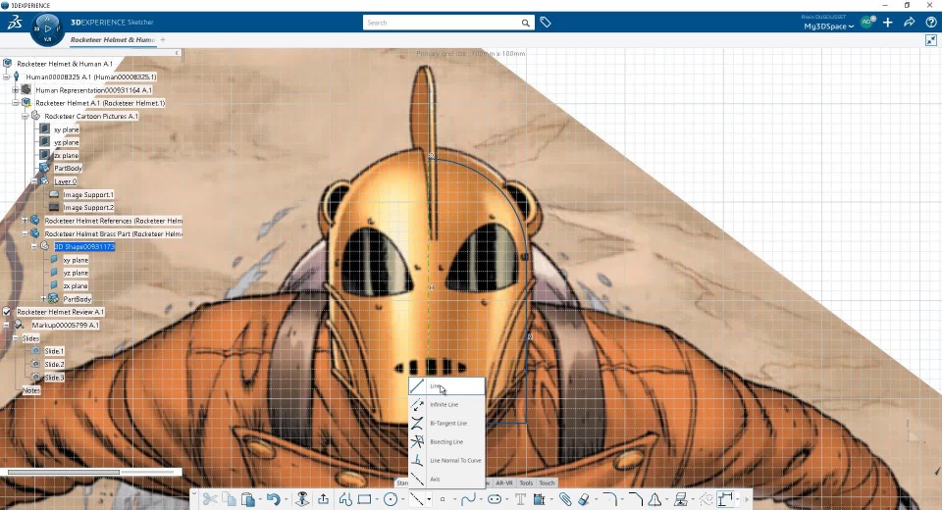The image size is (942, 510).
Task: Select Slide.2 in the tree
Action: coord(54,364)
